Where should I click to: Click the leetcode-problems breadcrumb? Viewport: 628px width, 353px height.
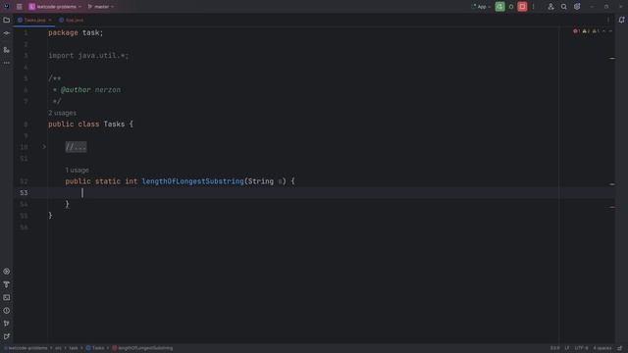26,348
